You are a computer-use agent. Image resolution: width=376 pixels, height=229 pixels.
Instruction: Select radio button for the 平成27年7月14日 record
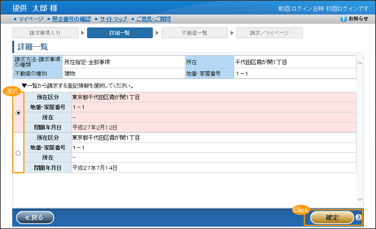(19, 153)
